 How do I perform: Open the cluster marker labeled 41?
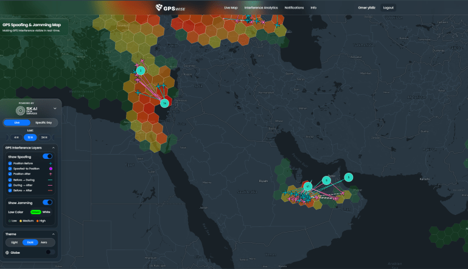[308, 187]
